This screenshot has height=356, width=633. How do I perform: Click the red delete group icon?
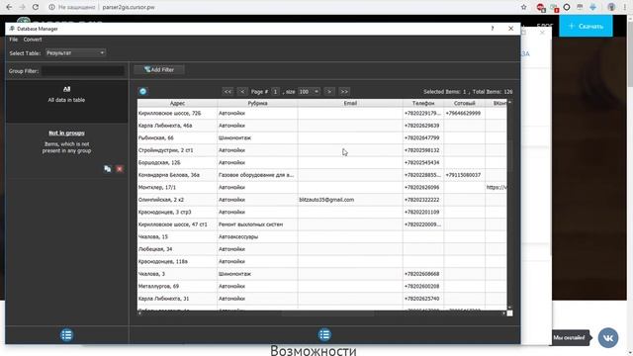pyautogui.click(x=120, y=169)
